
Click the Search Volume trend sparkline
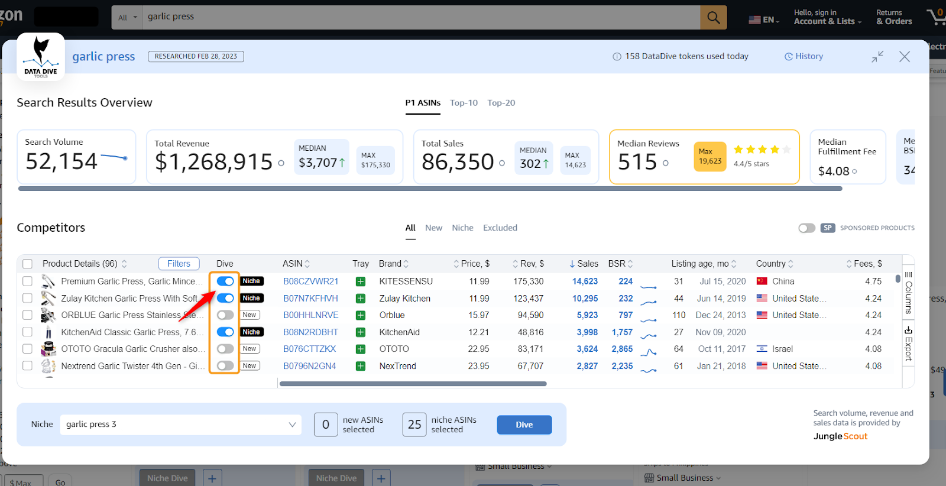tap(114, 158)
